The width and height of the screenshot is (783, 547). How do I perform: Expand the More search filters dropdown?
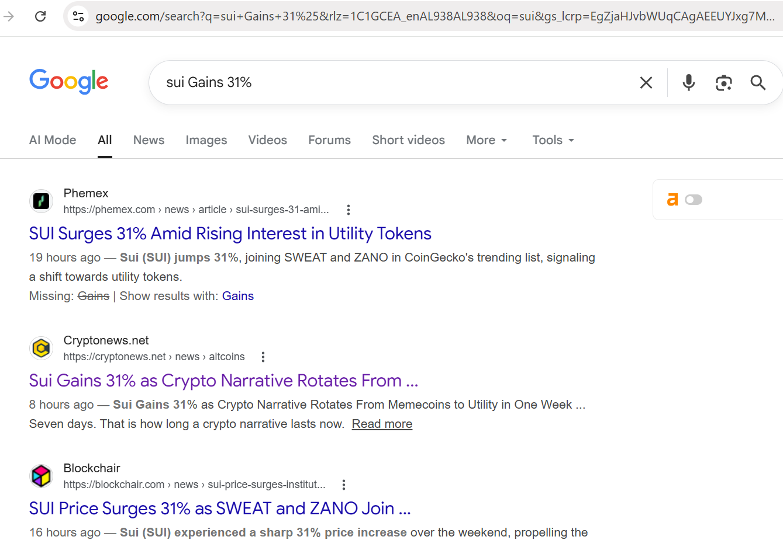(x=487, y=140)
